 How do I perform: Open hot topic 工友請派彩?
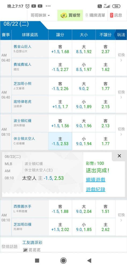(x=32, y=242)
